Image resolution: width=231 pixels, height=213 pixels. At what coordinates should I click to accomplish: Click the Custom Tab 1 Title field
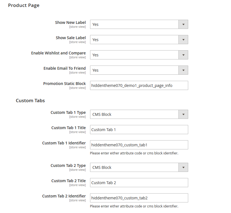click(x=139, y=129)
